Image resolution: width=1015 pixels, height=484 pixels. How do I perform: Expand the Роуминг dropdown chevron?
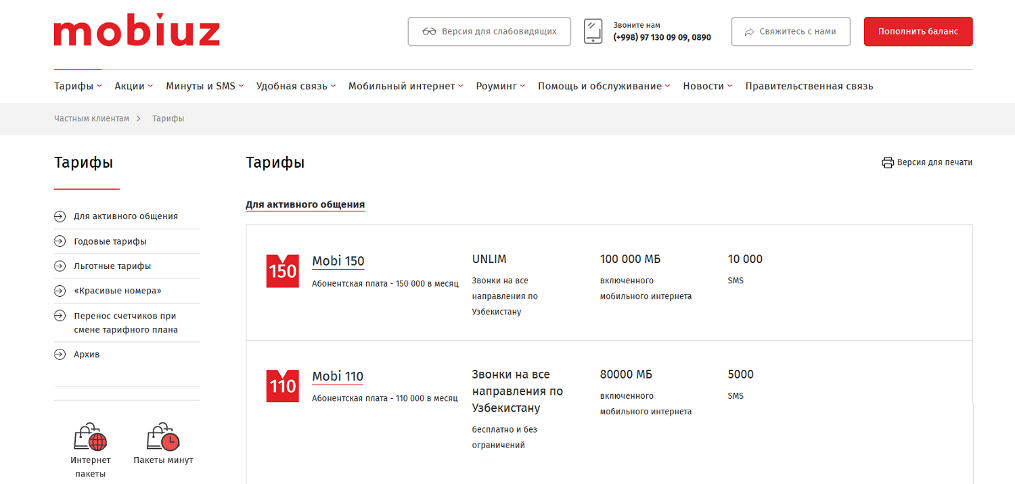522,86
